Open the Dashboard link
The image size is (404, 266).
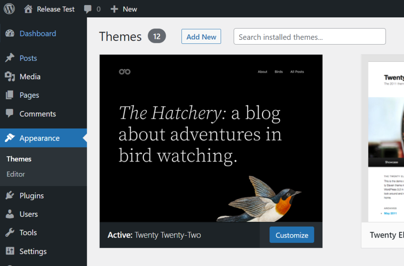pos(37,33)
